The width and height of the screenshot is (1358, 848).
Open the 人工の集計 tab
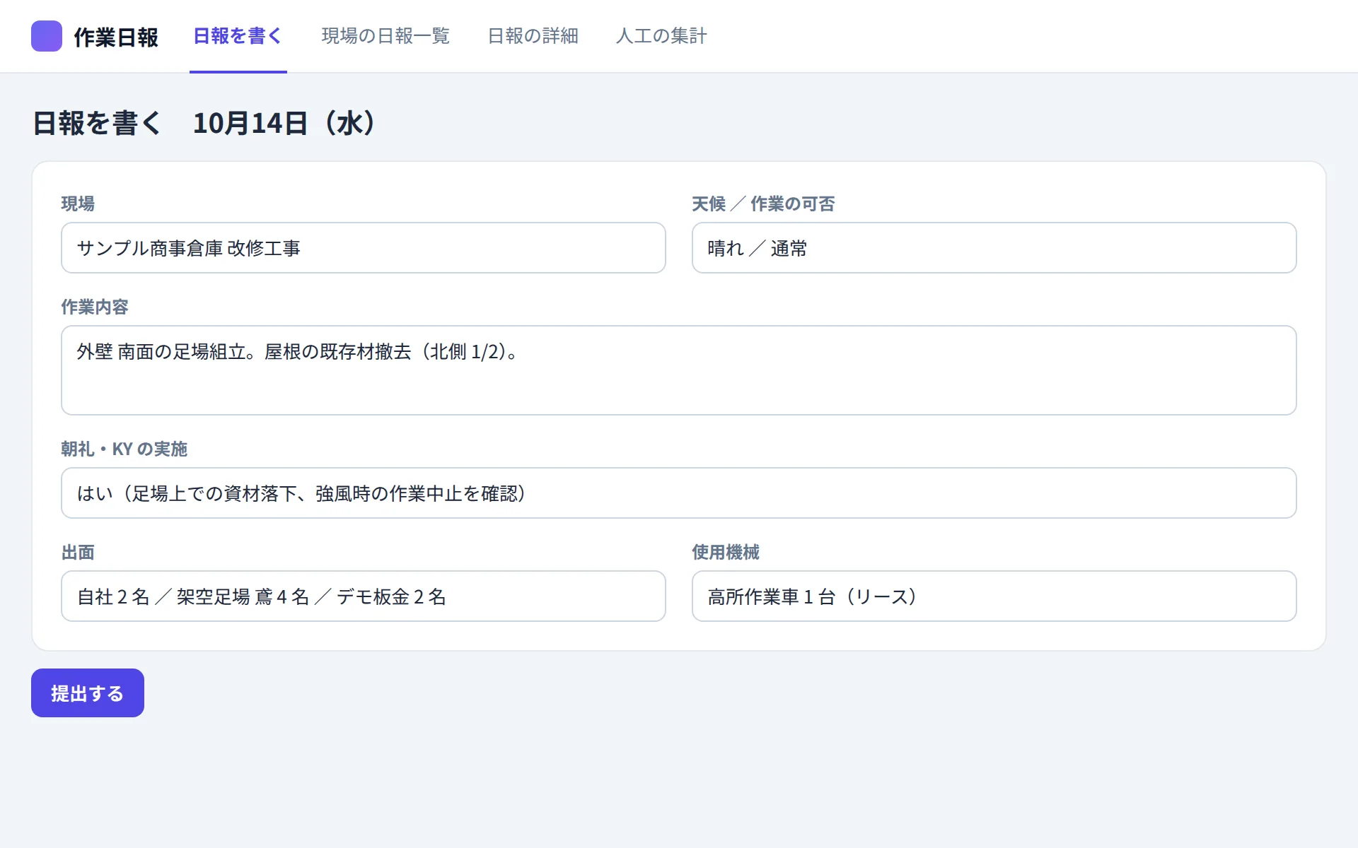point(661,36)
